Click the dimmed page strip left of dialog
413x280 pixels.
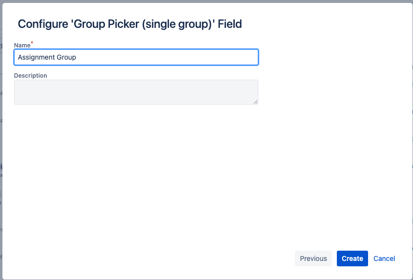[x=1, y=140]
